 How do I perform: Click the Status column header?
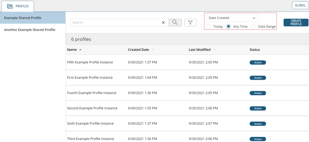(254, 50)
